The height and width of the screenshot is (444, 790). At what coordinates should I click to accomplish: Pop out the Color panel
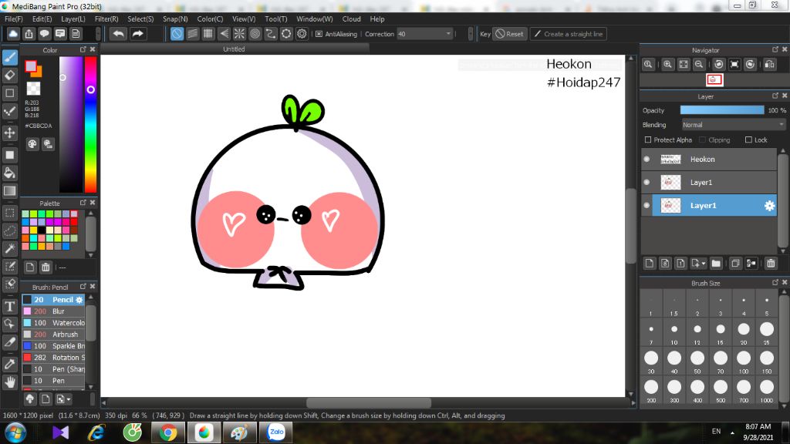(x=83, y=49)
